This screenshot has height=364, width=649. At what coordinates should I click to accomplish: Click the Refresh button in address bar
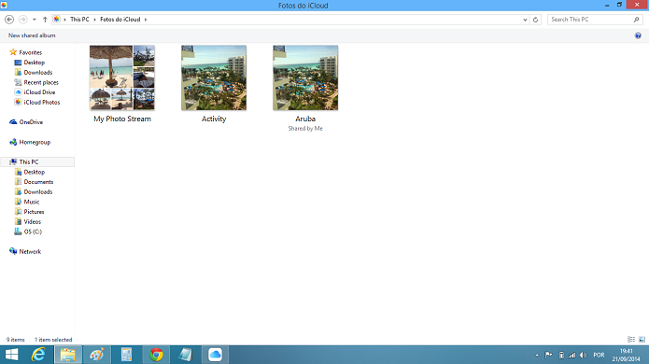pyautogui.click(x=536, y=20)
